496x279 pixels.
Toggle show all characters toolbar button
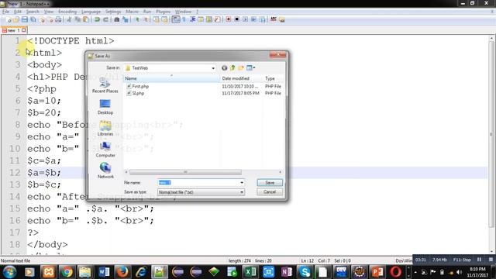coord(184,19)
